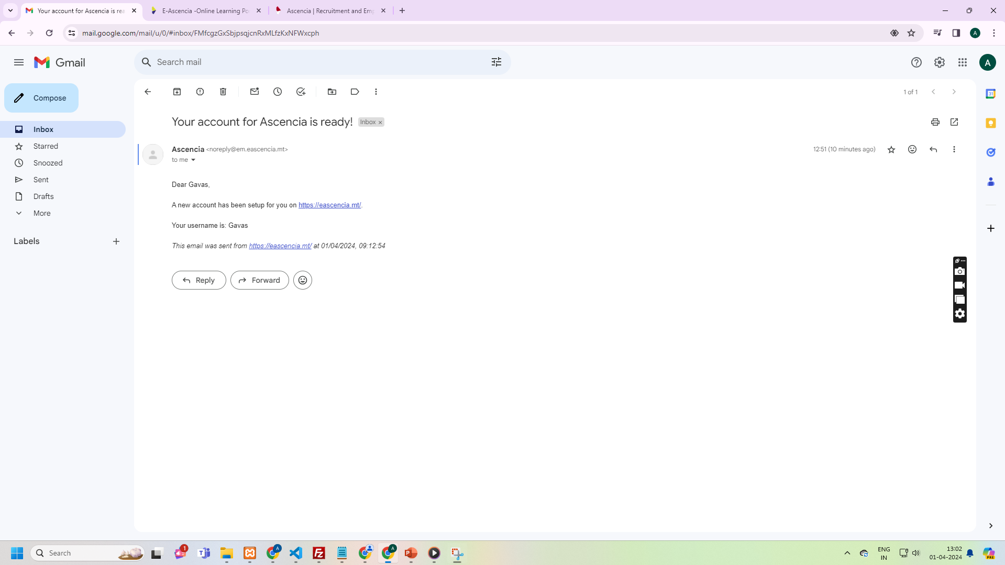Remove the Inbox label from the email
Screen dimensions: 1005x565
380,123
